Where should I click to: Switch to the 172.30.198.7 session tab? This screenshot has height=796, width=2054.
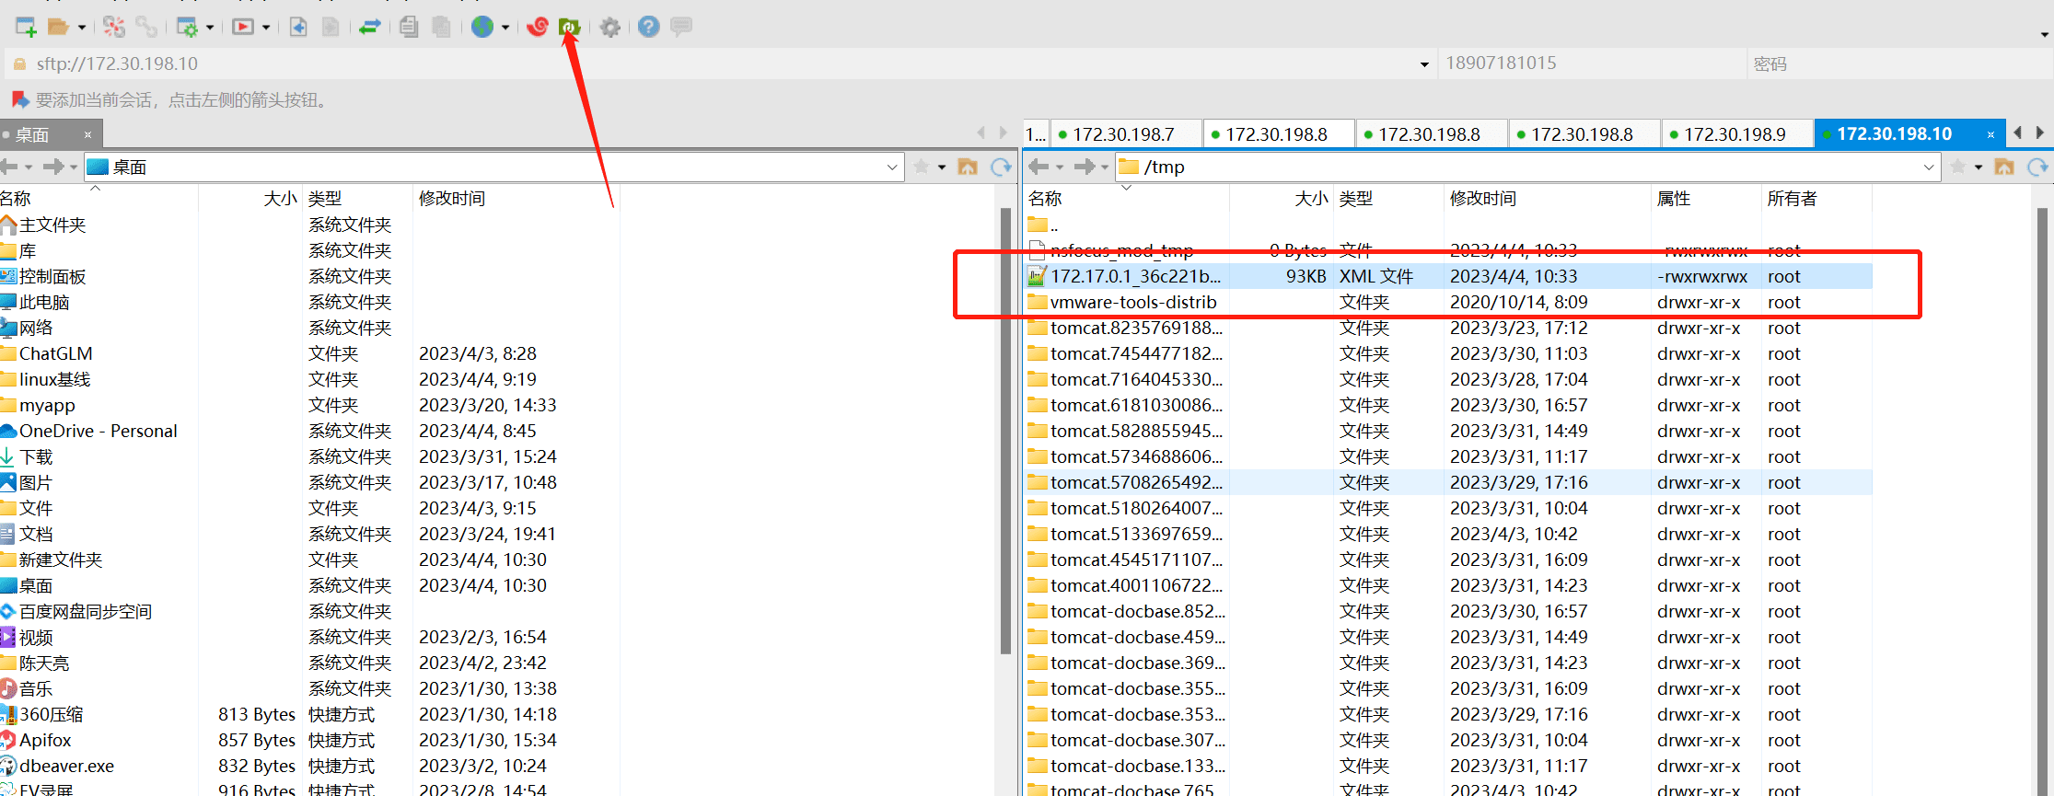pyautogui.click(x=1126, y=134)
